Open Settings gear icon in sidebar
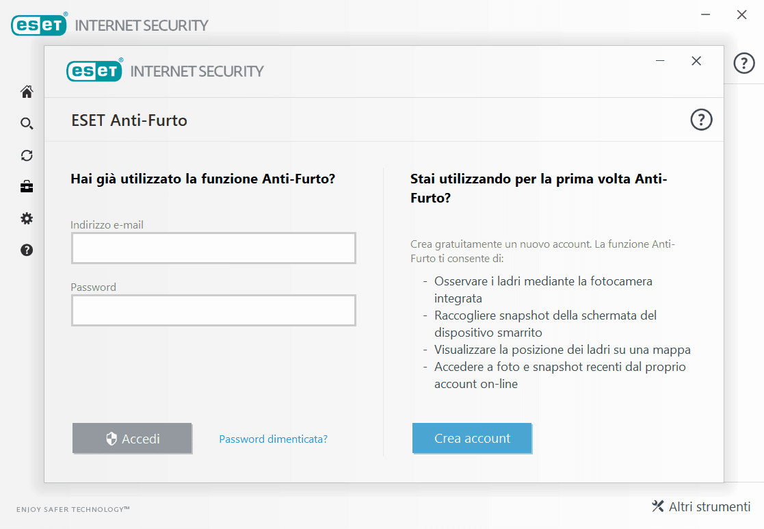764x529 pixels. click(27, 218)
